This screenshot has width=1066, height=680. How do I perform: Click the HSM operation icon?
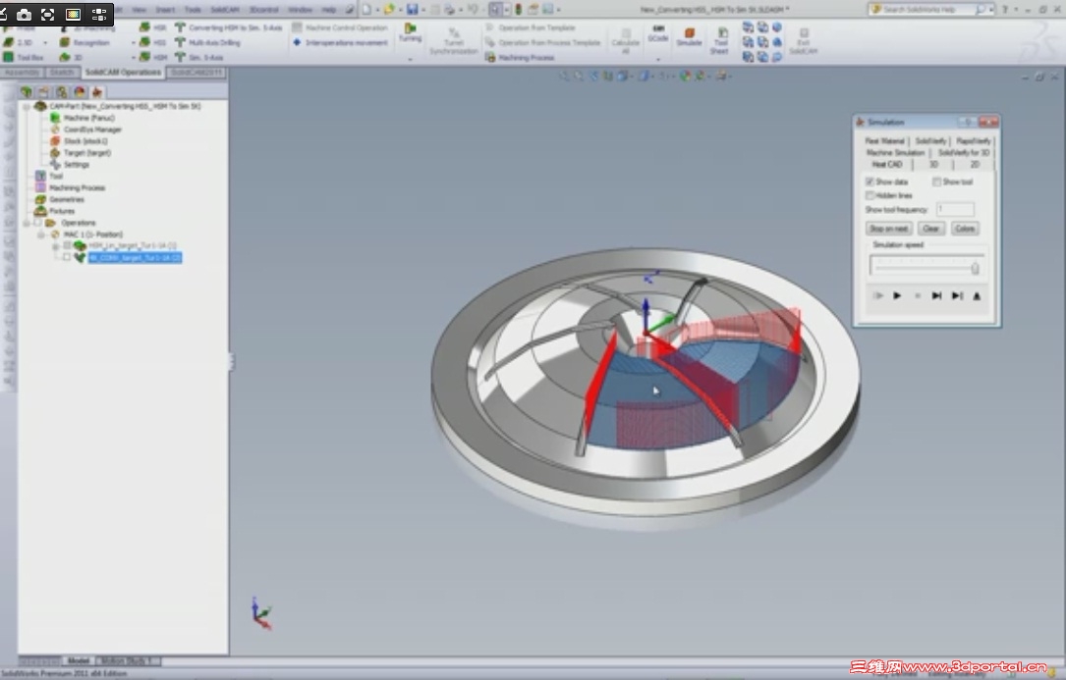click(153, 57)
